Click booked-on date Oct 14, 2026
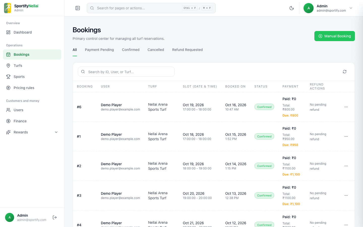Screen dimensions: 363x227 click(236, 164)
